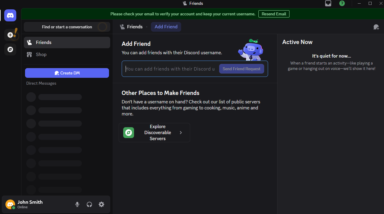Click the Online status text

23,207
